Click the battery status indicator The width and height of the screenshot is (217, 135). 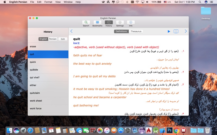157,2
